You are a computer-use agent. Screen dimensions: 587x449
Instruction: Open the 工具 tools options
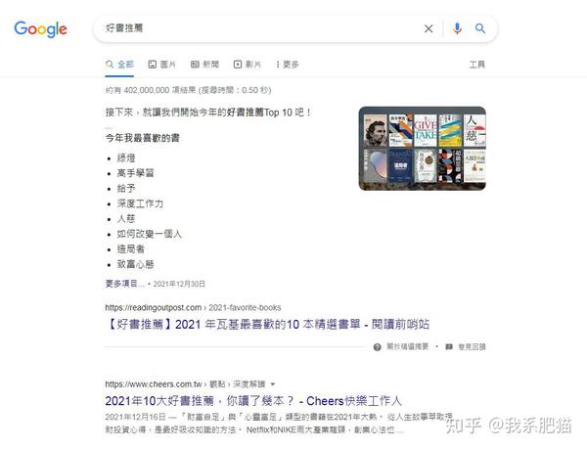pyautogui.click(x=477, y=65)
